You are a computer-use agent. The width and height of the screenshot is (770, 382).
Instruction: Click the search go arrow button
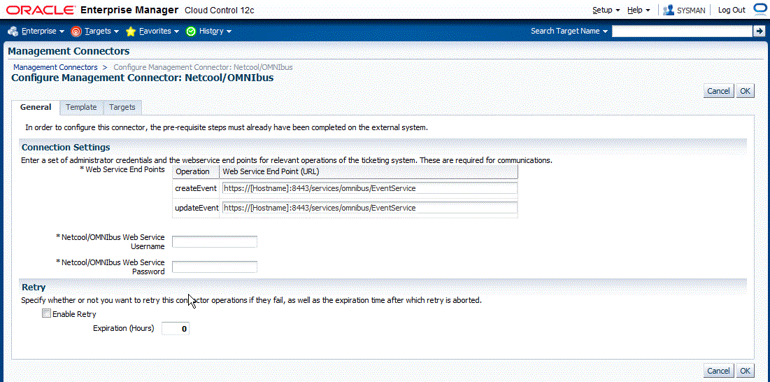[759, 31]
